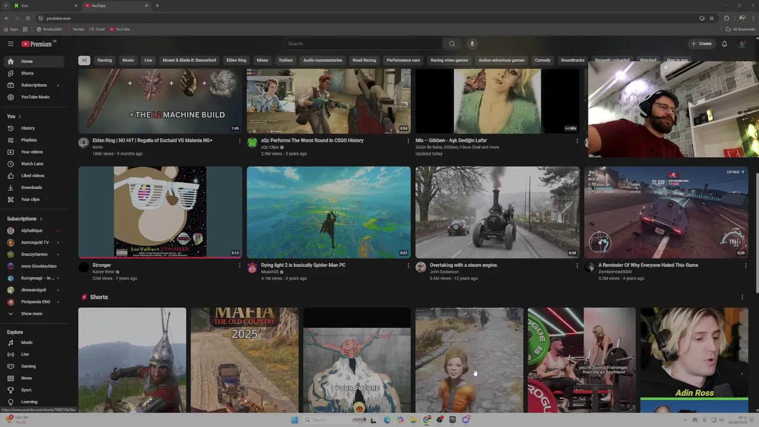Open Liked videos in the sidebar
The height and width of the screenshot is (427, 759).
33,176
